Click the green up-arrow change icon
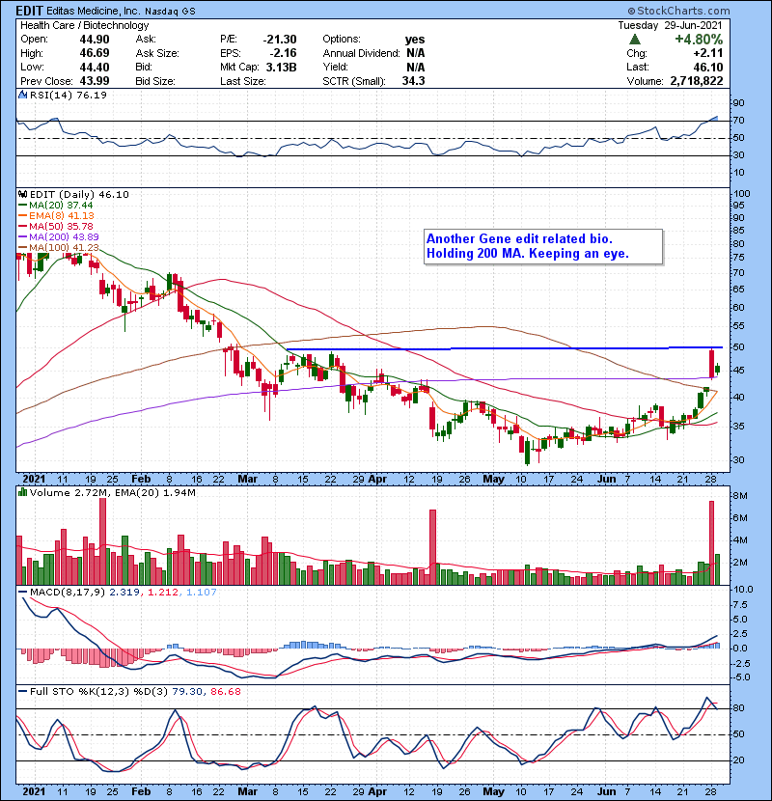772x801 pixels. coord(635,40)
